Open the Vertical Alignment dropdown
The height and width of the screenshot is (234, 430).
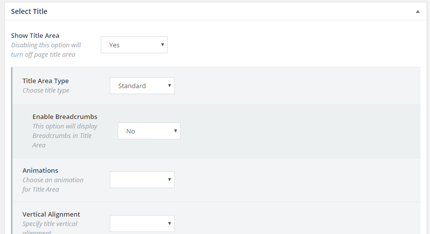click(142, 223)
